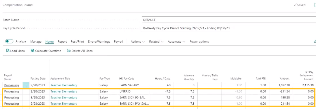Click the Amount value 190.38
The height and width of the screenshot is (109, 316).
tap(285, 98)
